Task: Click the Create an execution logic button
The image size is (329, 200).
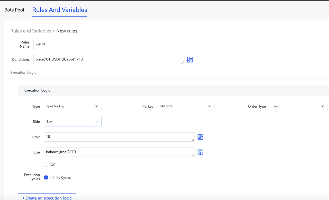Action: [x=47, y=197]
